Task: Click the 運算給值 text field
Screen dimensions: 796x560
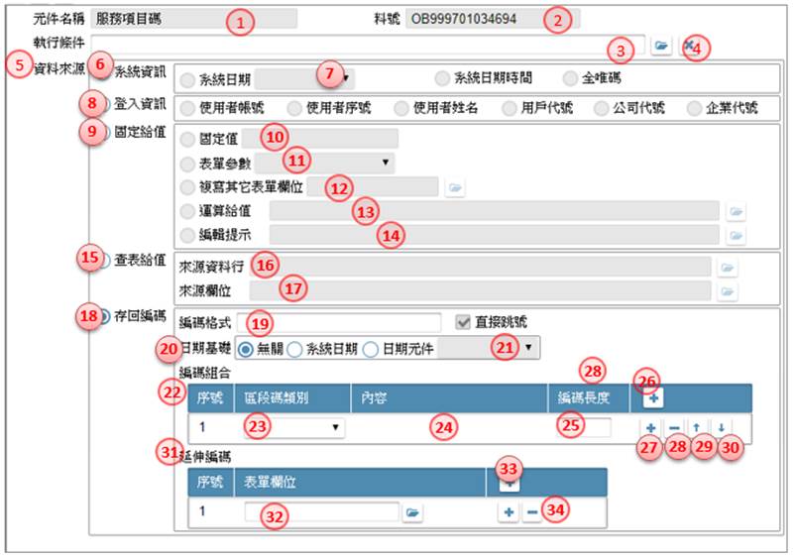Action: pos(495,211)
